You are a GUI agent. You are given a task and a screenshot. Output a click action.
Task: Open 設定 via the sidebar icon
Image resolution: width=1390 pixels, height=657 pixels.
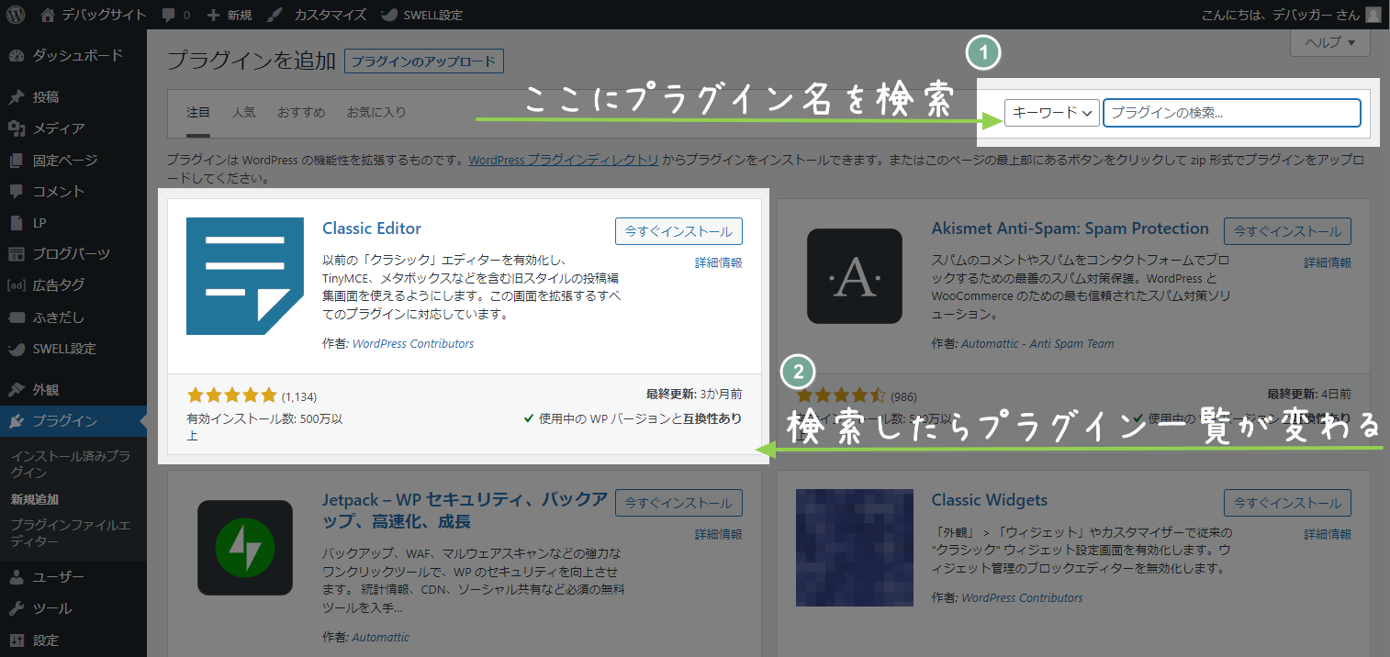point(18,639)
